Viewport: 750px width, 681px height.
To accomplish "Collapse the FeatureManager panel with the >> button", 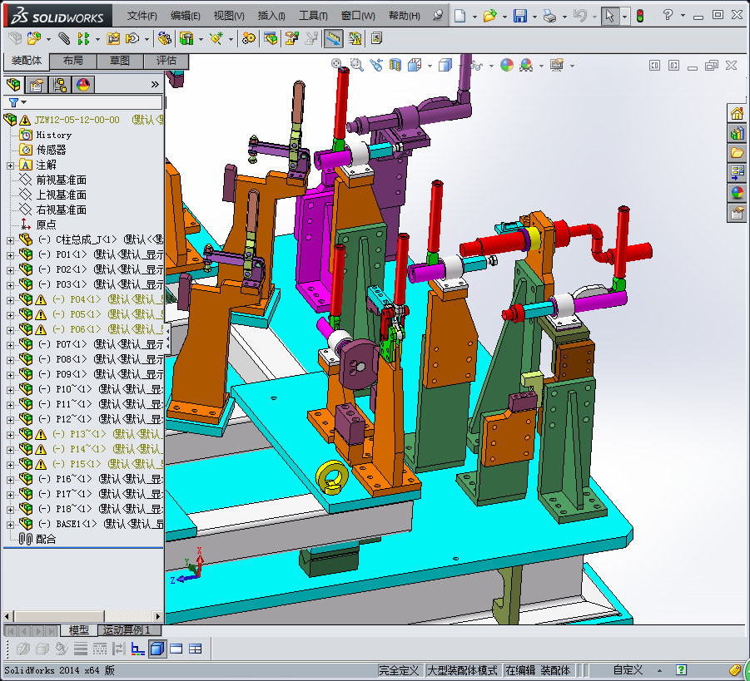I will [x=155, y=83].
